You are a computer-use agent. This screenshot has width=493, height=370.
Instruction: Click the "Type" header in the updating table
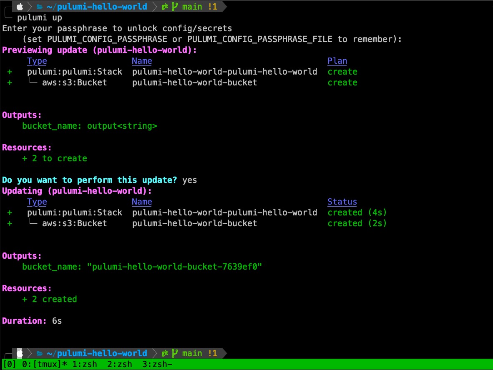click(x=37, y=202)
